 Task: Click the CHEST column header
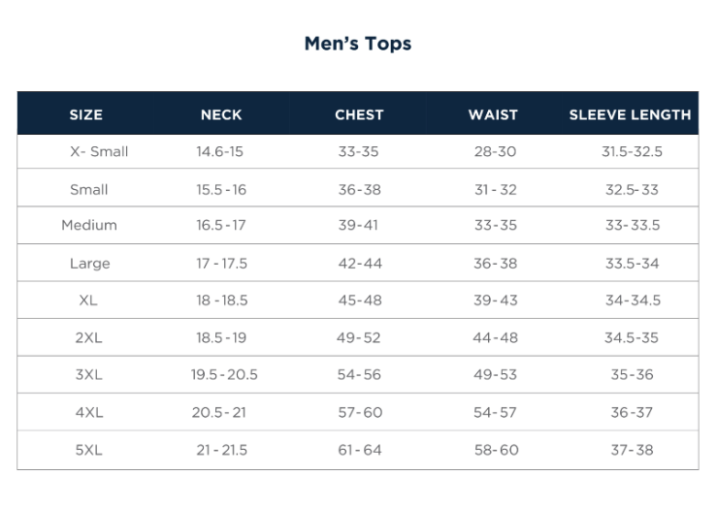pos(359,114)
